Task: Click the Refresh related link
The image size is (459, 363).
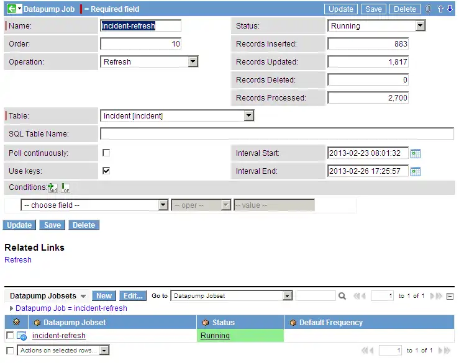Action: tap(18, 260)
